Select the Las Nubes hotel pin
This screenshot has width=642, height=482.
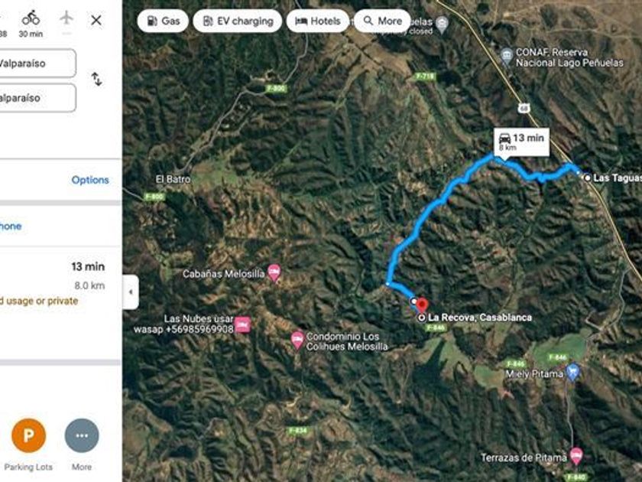point(242,324)
